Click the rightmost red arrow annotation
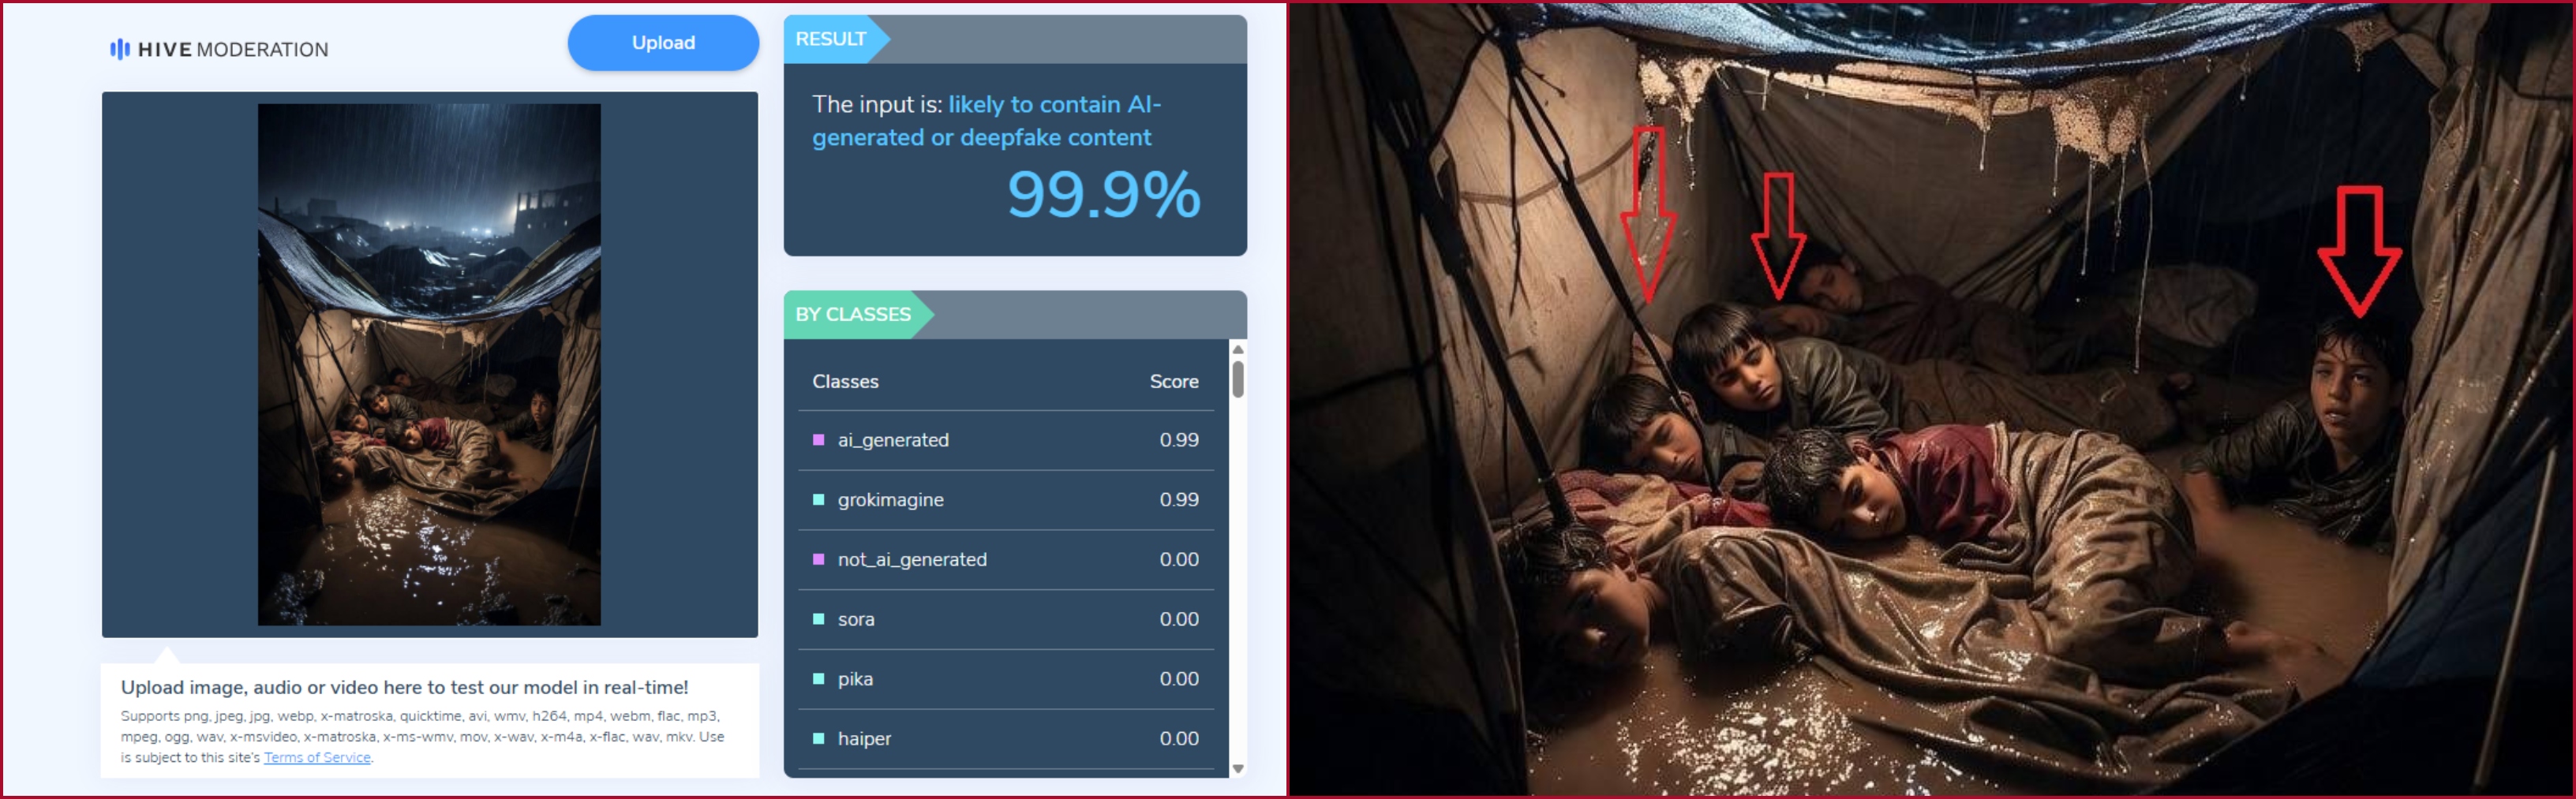Viewport: 2576px width, 799px height. [2359, 251]
